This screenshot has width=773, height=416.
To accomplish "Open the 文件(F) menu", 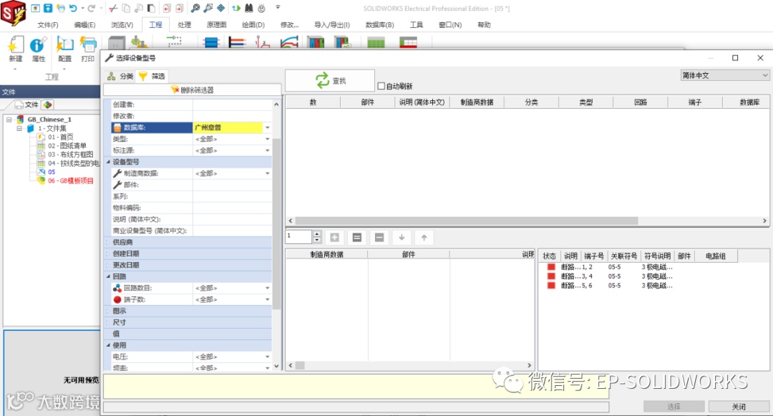I will point(48,24).
